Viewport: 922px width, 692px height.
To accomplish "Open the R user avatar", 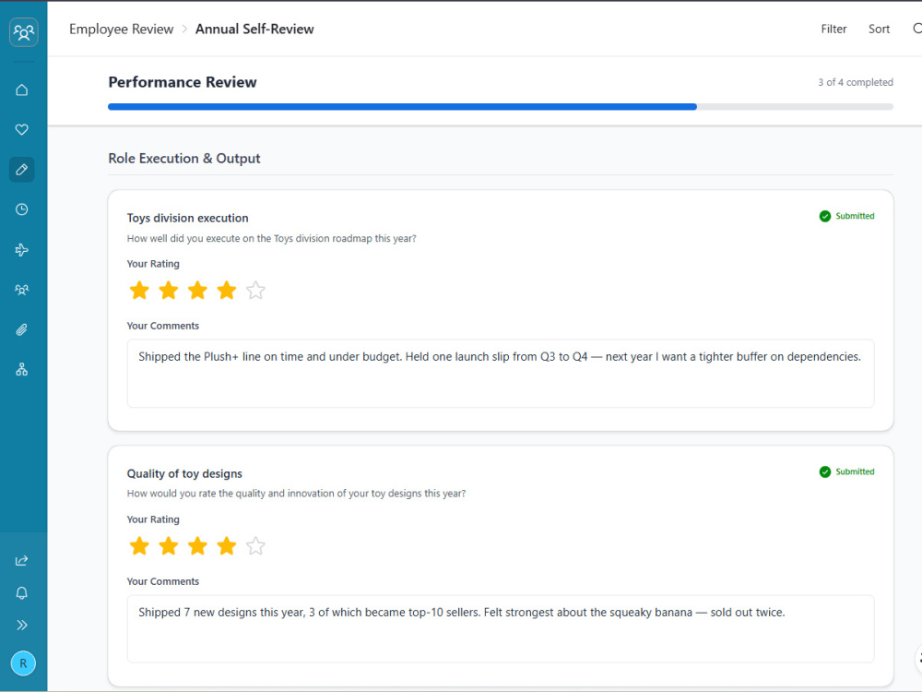I will point(23,663).
